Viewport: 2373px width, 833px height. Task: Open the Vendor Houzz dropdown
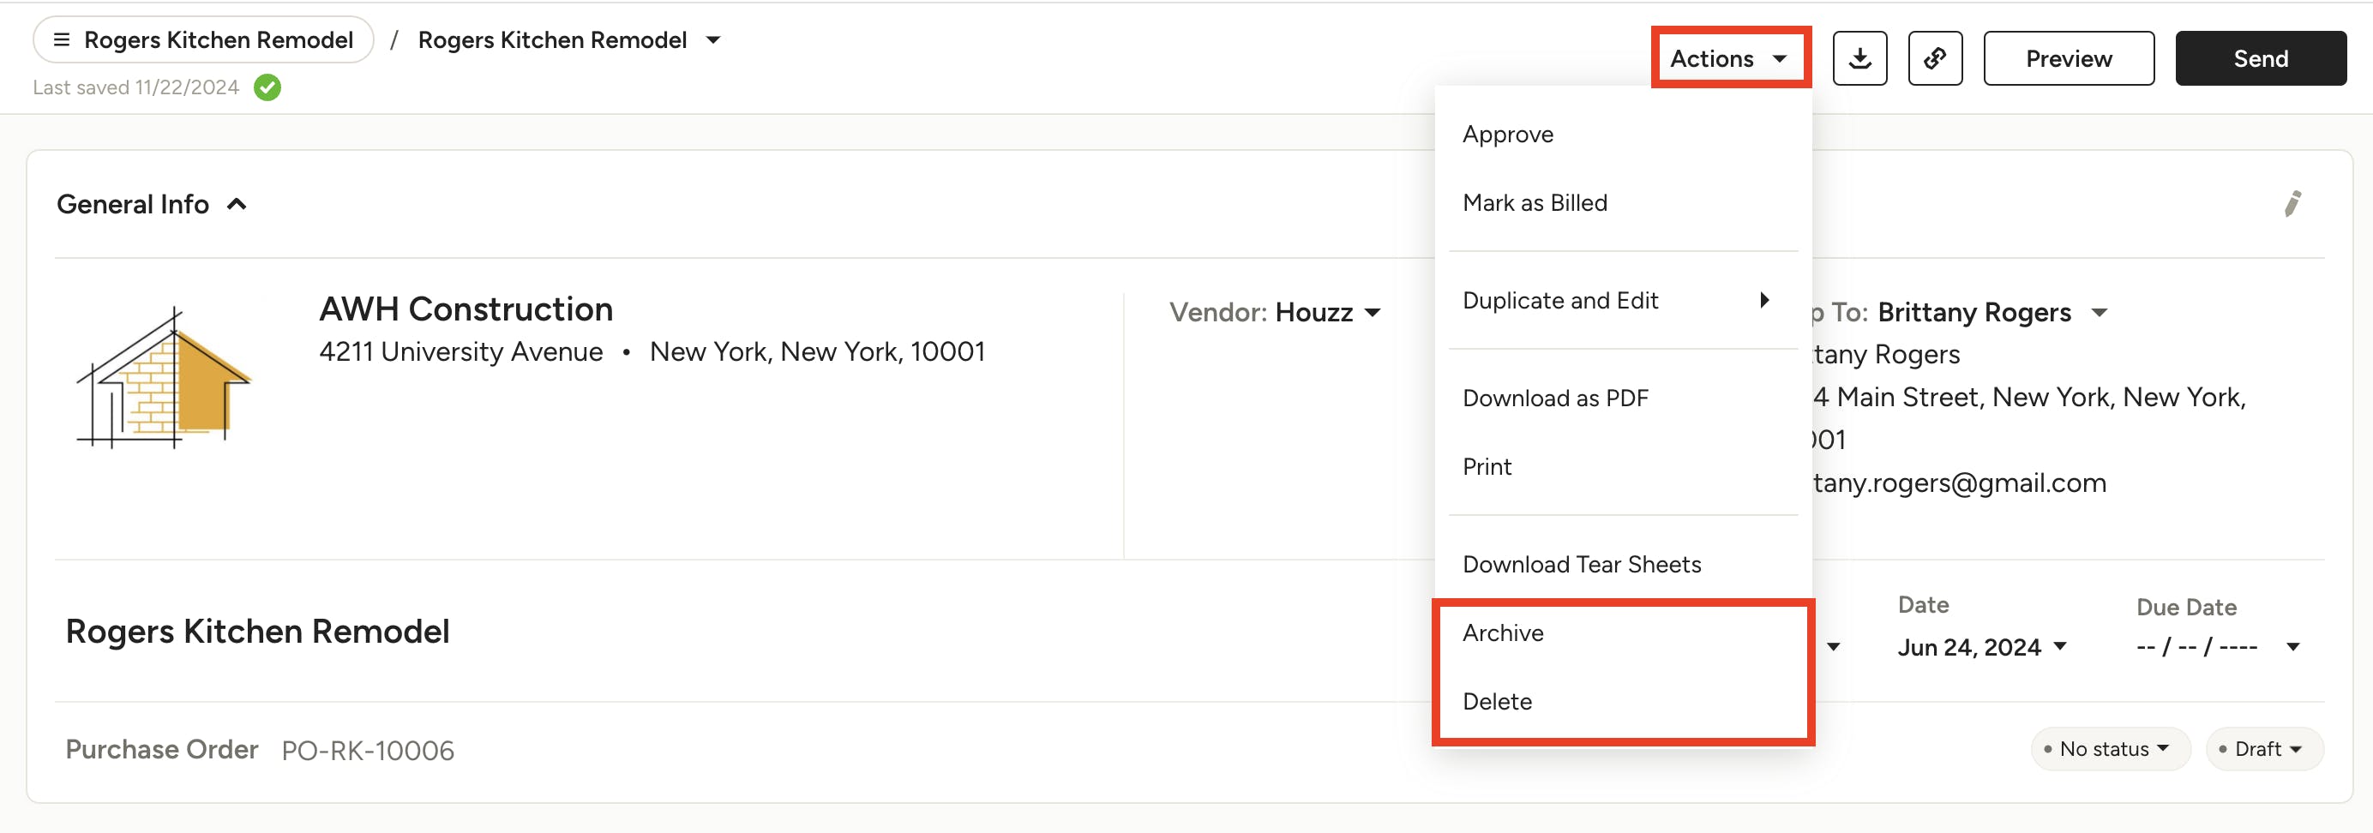tap(1372, 313)
